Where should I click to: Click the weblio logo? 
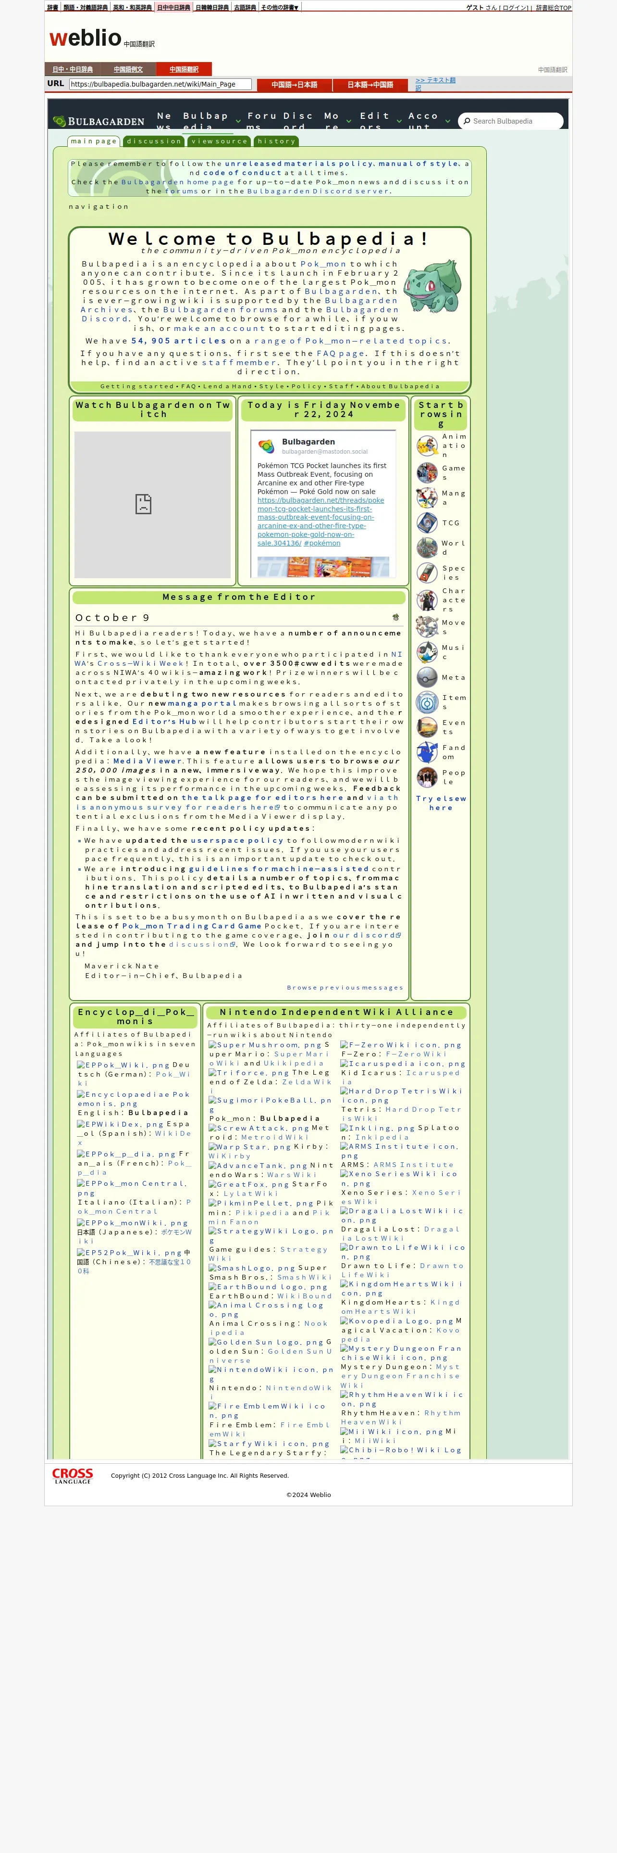tap(86, 38)
